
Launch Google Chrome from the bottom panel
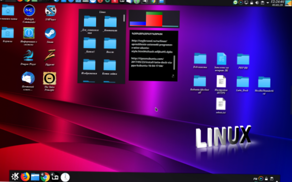[x=45, y=177]
